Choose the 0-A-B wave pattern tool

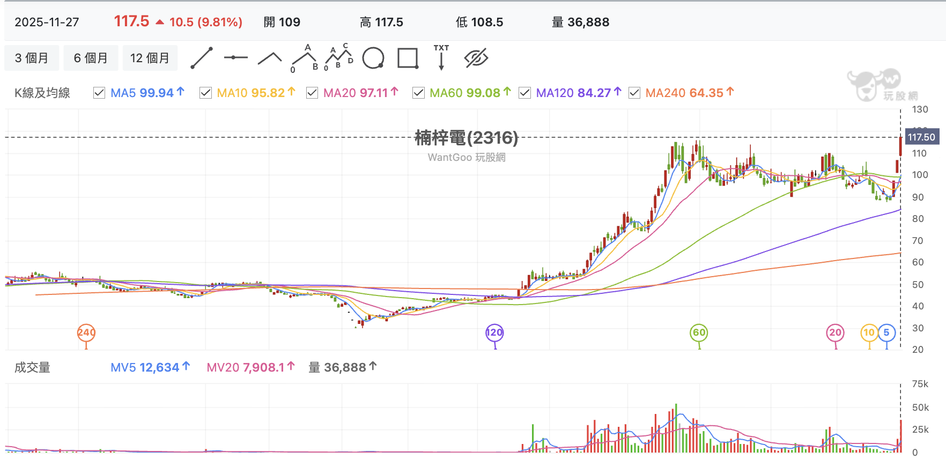(305, 58)
